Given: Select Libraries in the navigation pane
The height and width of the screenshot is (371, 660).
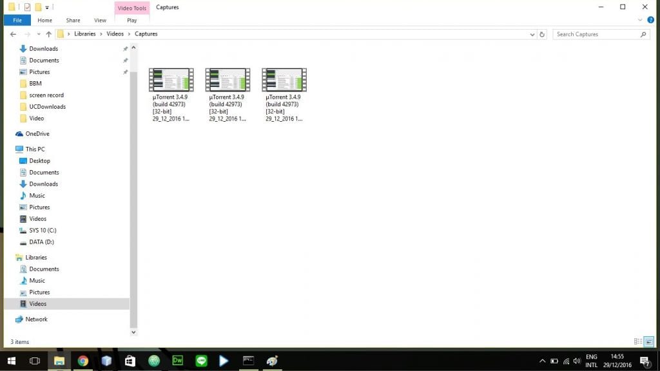Looking at the screenshot, I should point(36,258).
